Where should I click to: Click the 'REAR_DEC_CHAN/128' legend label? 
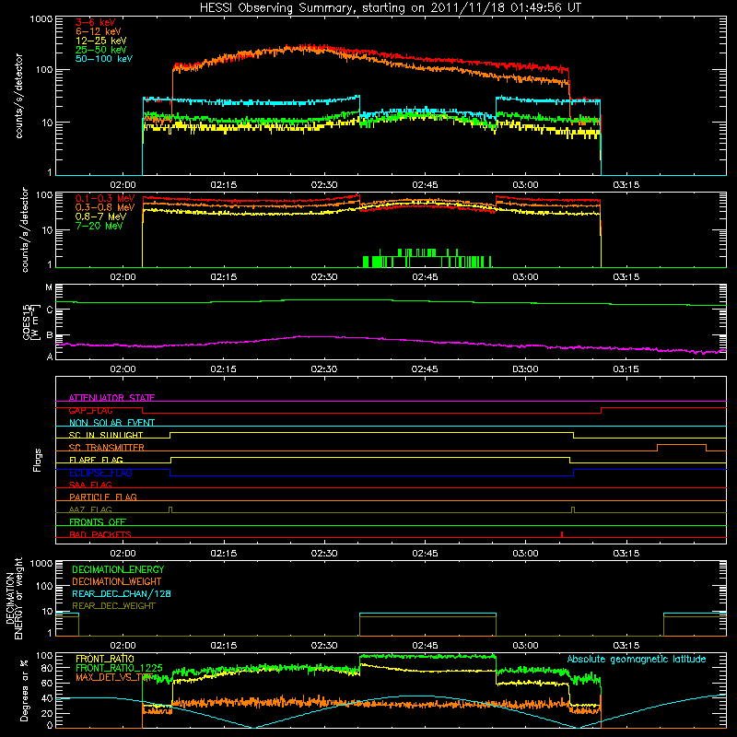[122, 593]
